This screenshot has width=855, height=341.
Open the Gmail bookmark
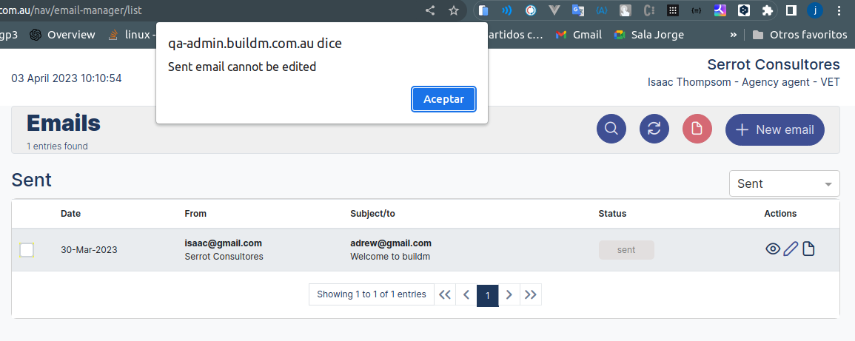(579, 35)
